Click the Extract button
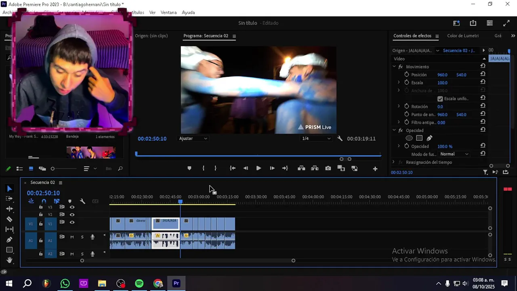Screen dimensions: 517x291 tap(315, 169)
